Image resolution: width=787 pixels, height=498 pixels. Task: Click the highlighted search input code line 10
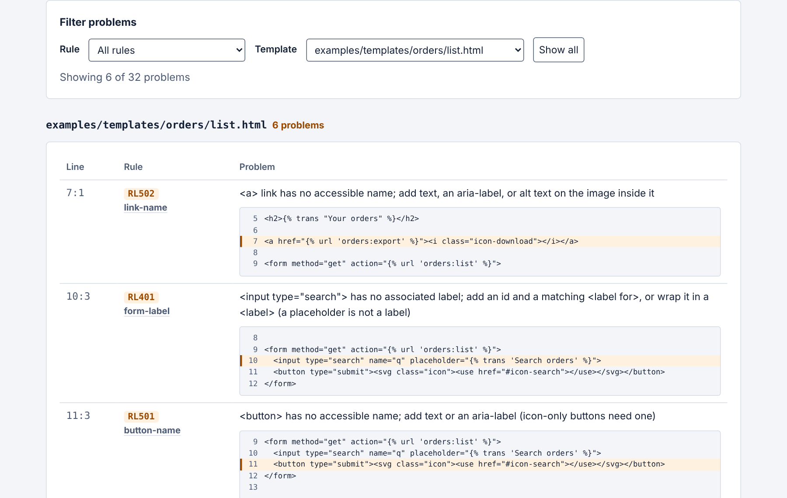(x=480, y=361)
